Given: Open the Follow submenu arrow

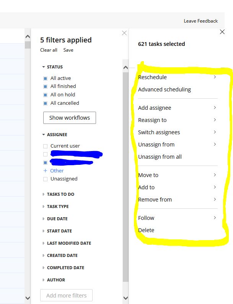Looking at the screenshot, I should [215, 218].
